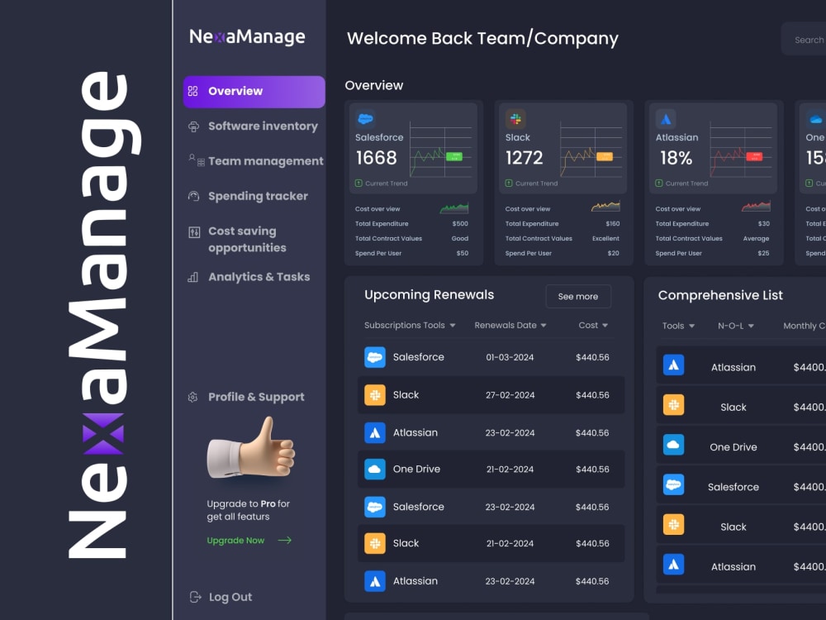The width and height of the screenshot is (826, 620).
Task: Click the Log Out label
Action: pos(230,597)
